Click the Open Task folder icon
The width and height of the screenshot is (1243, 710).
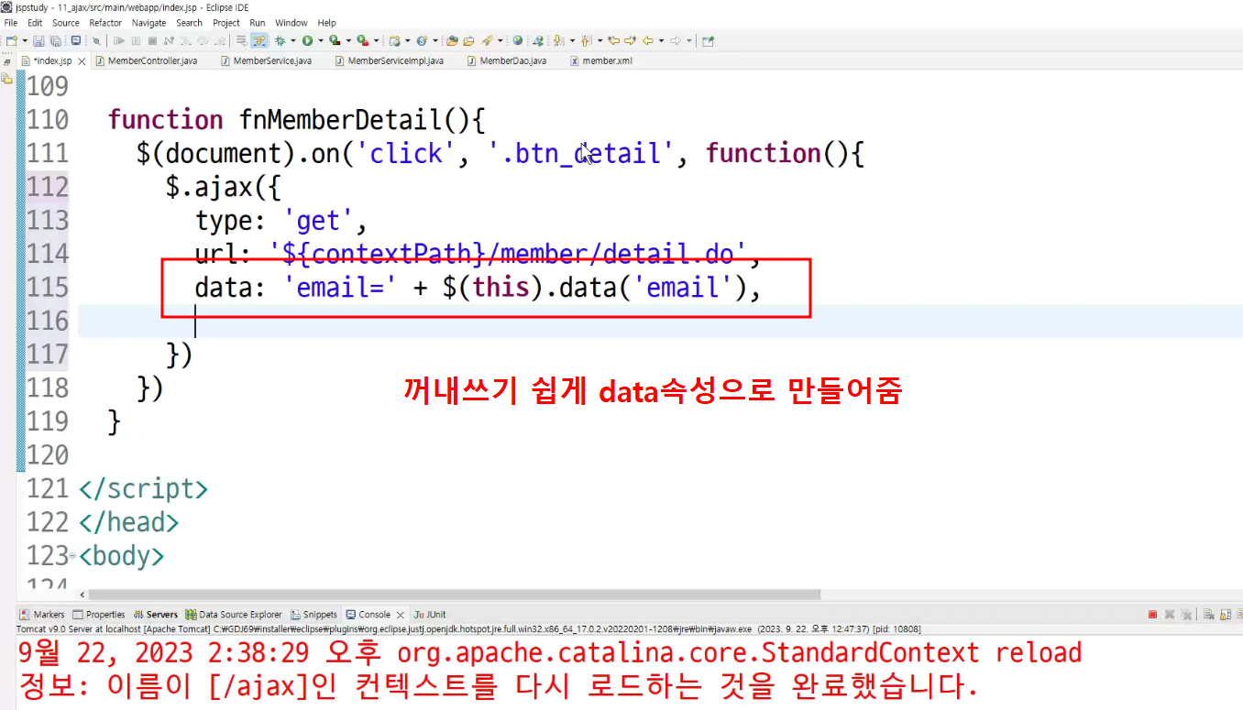coord(468,40)
